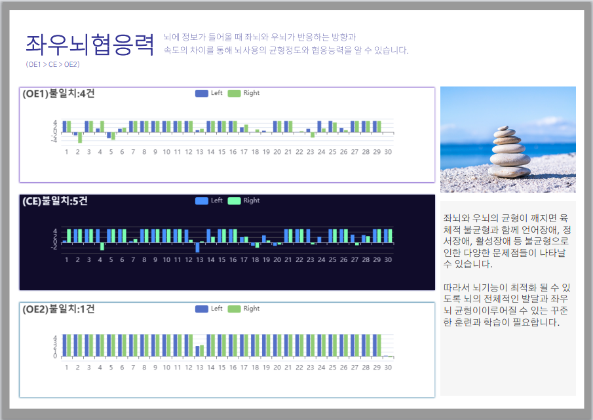Click the negative green bar at 2 in OE1
The height and width of the screenshot is (420, 593).
(x=80, y=138)
